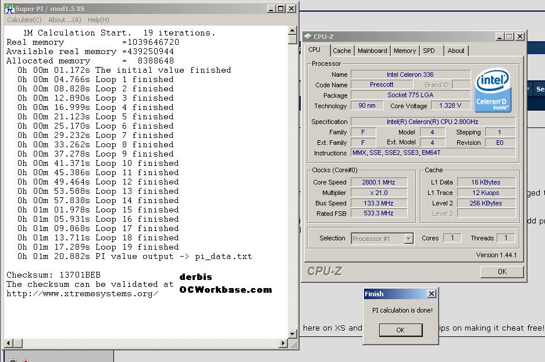The width and height of the screenshot is (545, 362).
Task: Switch to the CPU tab in CPU-Z
Action: pos(315,49)
